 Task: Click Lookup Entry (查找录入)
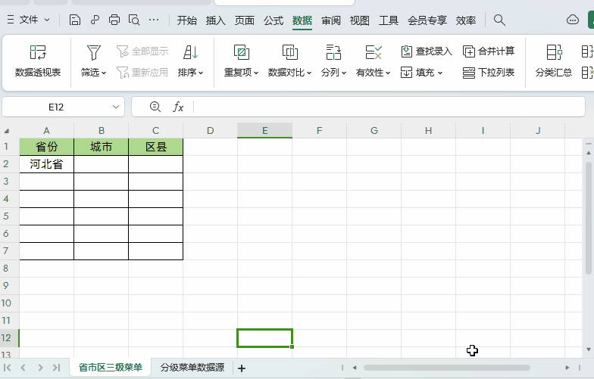426,51
